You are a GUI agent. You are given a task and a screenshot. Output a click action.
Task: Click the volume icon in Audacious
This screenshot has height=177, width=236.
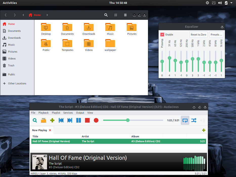202,120
